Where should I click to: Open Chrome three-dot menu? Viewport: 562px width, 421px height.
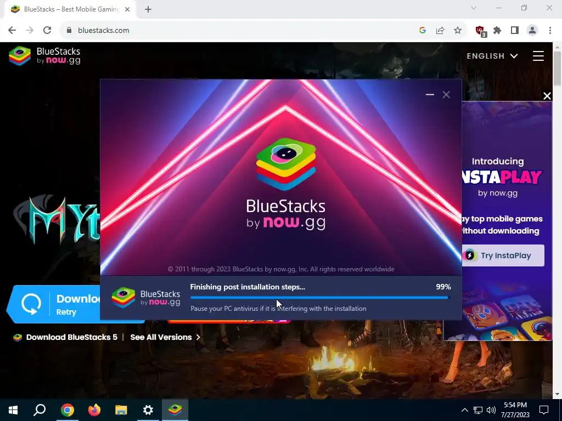[550, 30]
